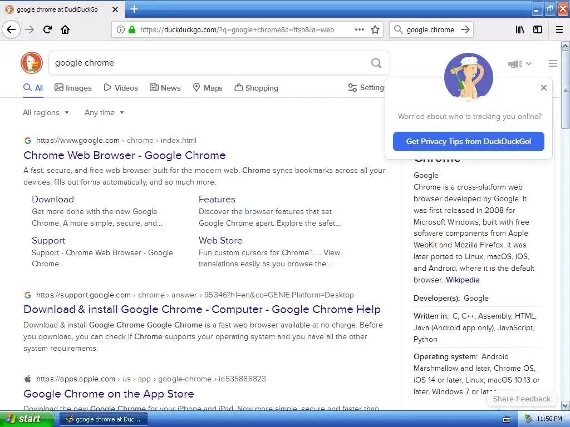Switch to the Images tab
The width and height of the screenshot is (570, 427).
73,88
